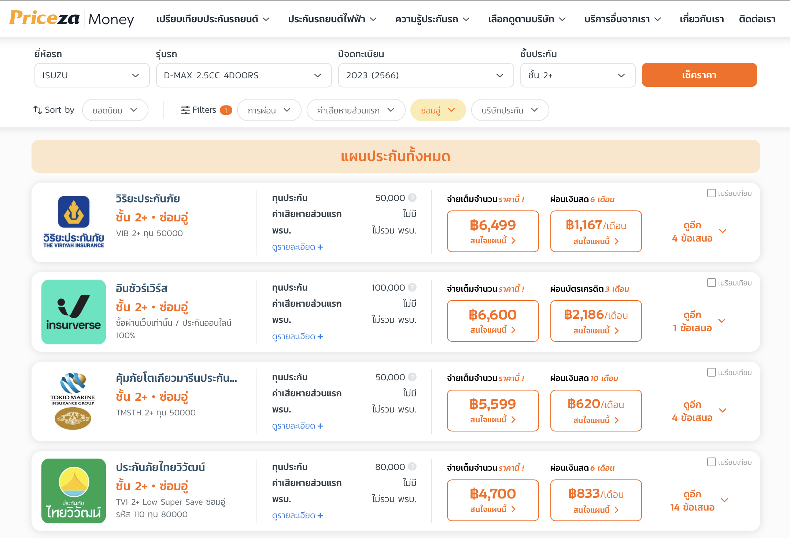Image resolution: width=790 pixels, height=538 pixels.
Task: Open ความรู้ประกันรถ menu
Action: pyautogui.click(x=432, y=19)
